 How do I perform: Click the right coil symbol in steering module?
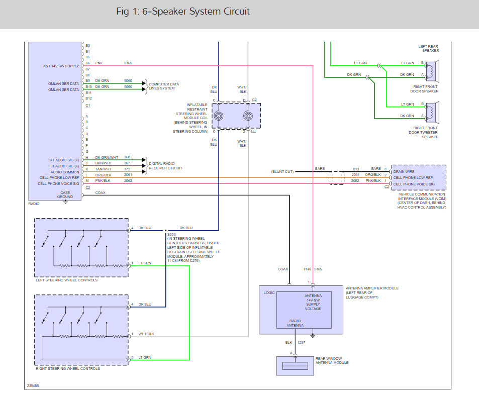[248, 117]
